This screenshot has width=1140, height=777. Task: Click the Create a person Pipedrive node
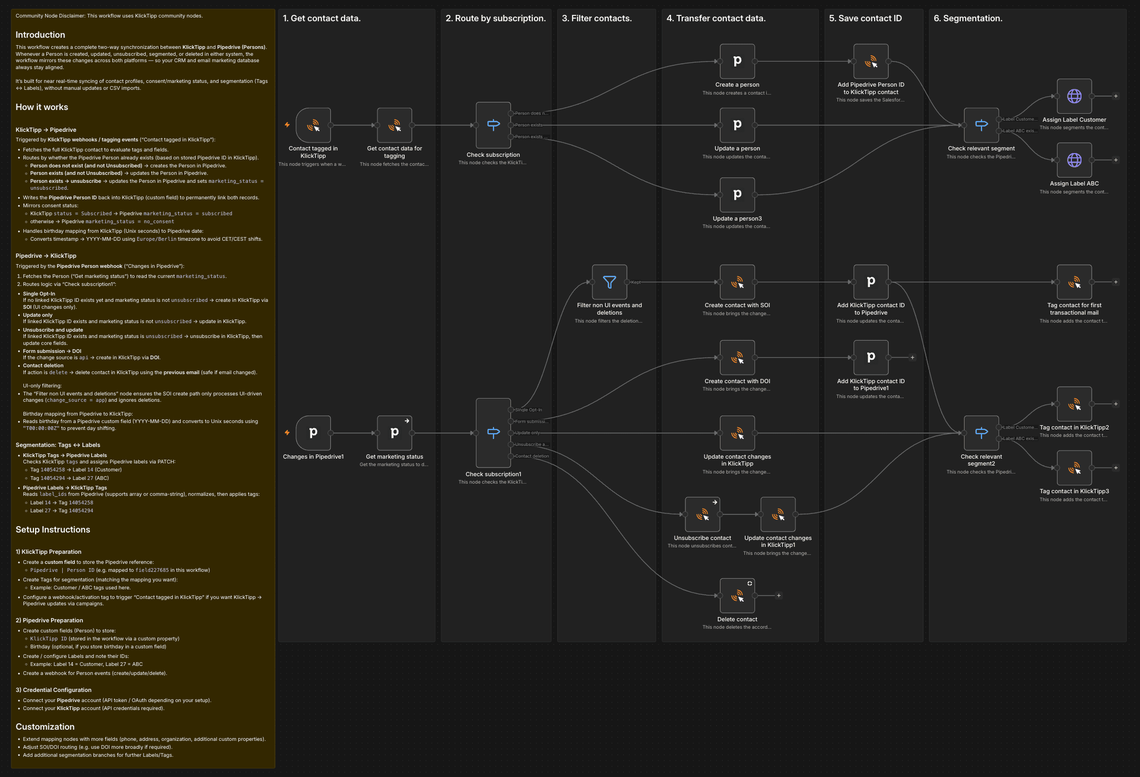click(737, 61)
